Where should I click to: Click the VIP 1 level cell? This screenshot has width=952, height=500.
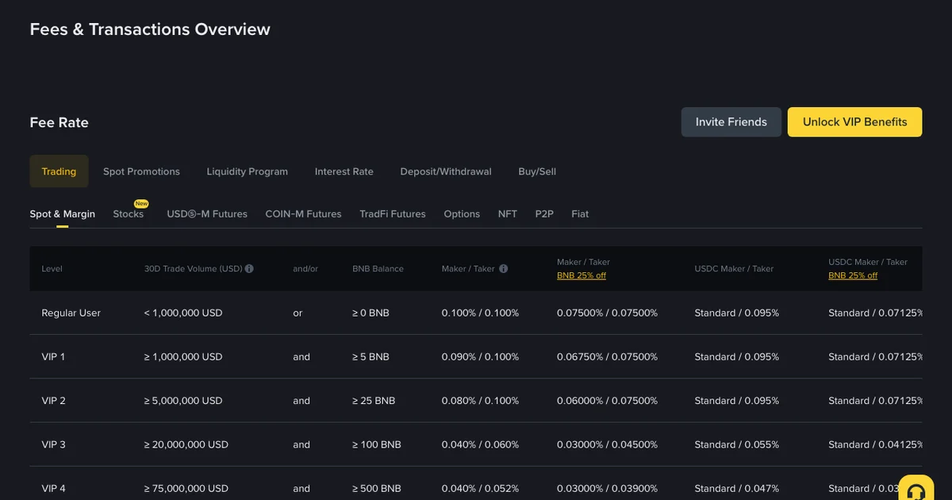coord(53,357)
